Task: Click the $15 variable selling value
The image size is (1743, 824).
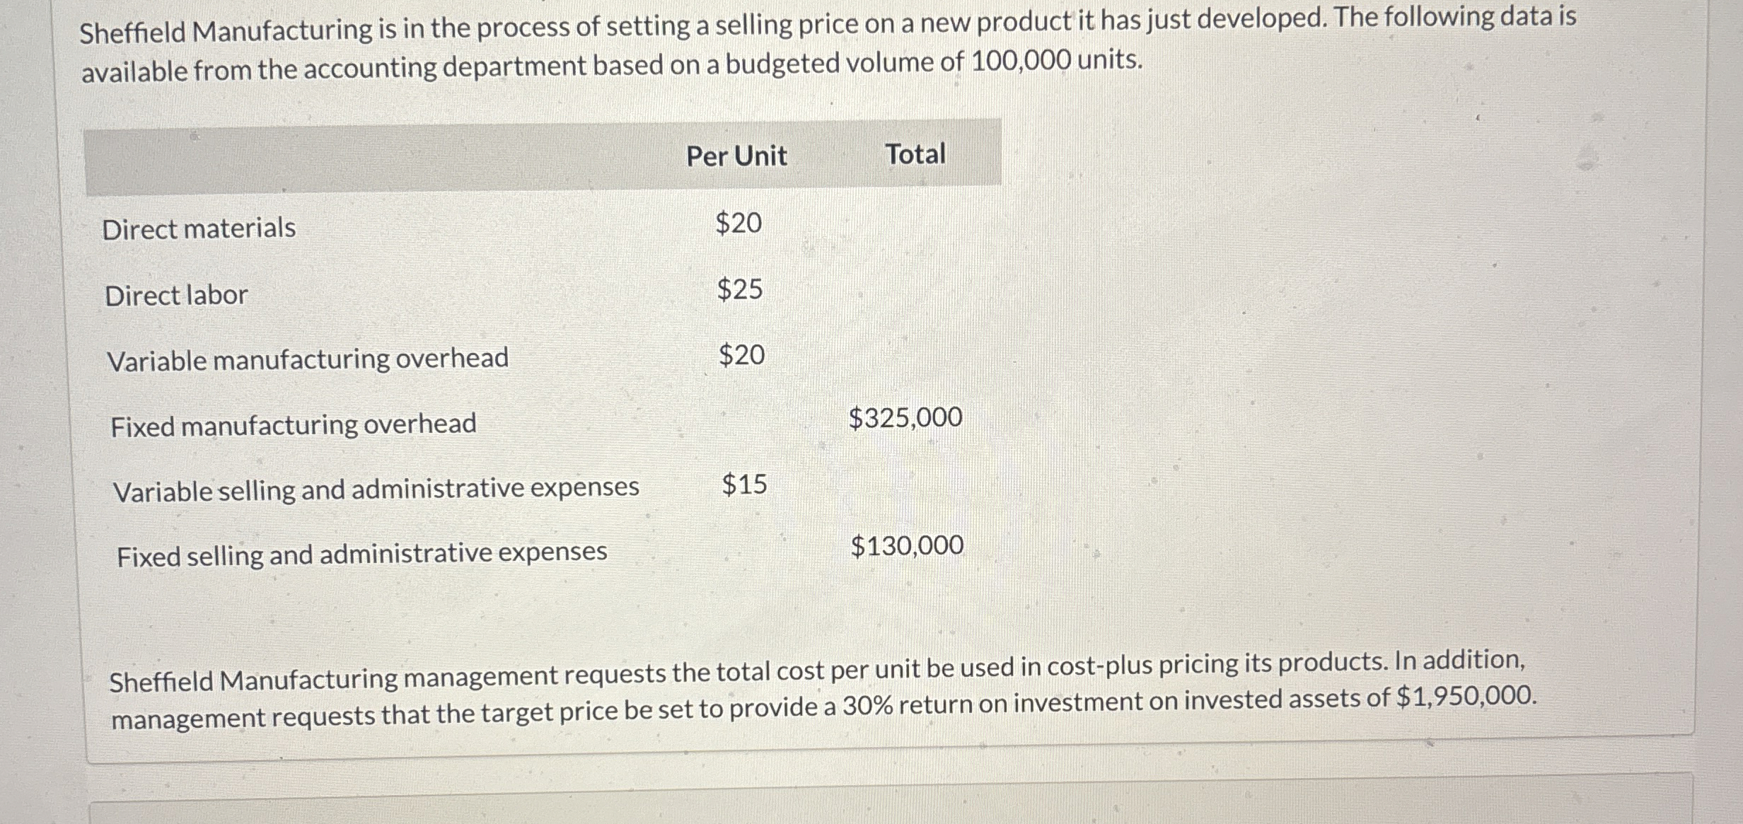Action: [x=745, y=484]
